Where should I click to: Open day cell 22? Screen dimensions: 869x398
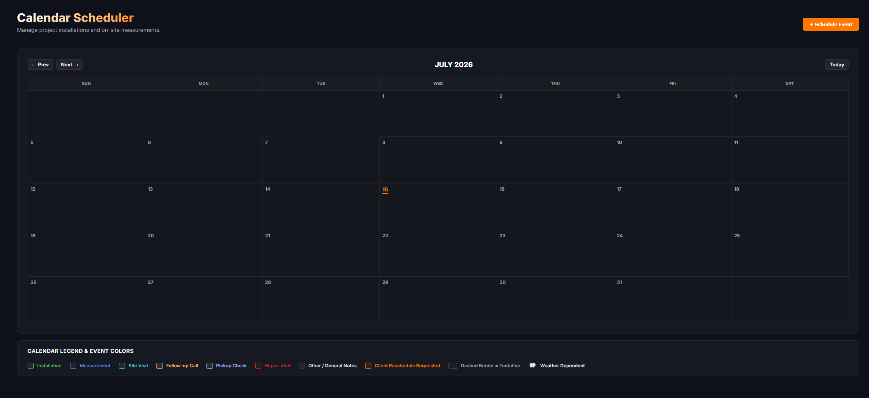[x=438, y=253]
